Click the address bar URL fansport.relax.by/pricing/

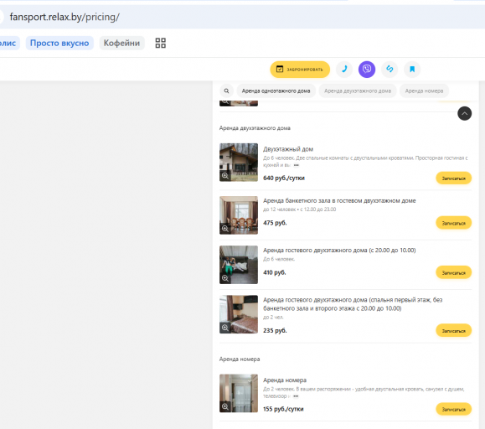tap(64, 17)
